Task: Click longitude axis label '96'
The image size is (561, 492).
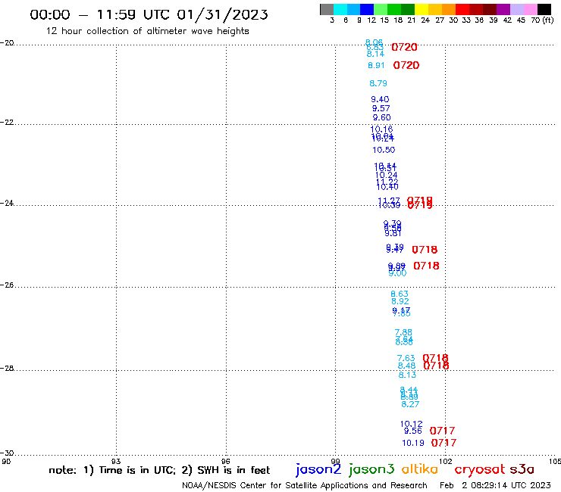Action: click(x=226, y=462)
